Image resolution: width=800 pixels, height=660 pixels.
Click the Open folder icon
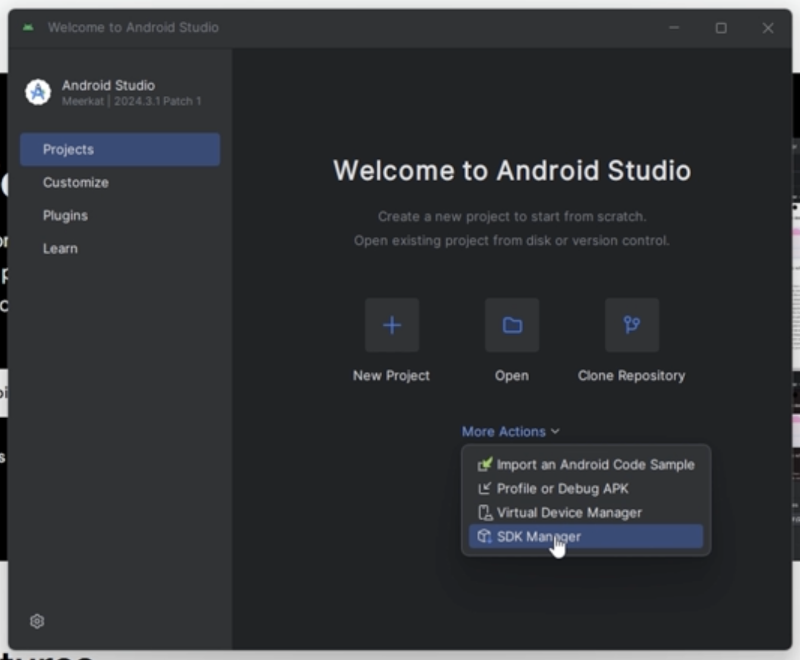pyautogui.click(x=512, y=325)
